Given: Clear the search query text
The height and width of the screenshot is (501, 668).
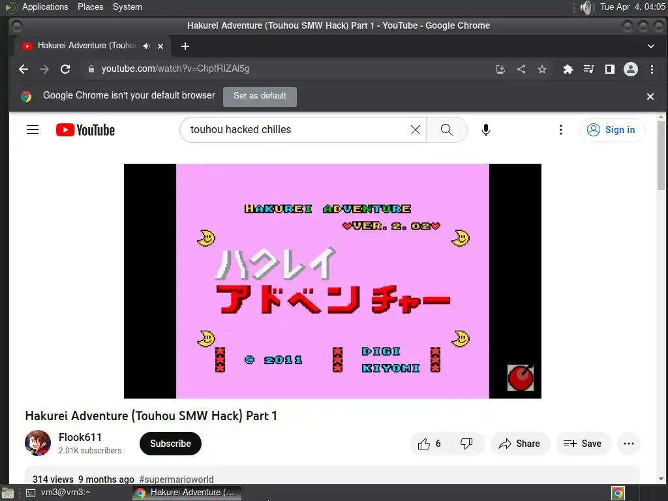Looking at the screenshot, I should [416, 130].
